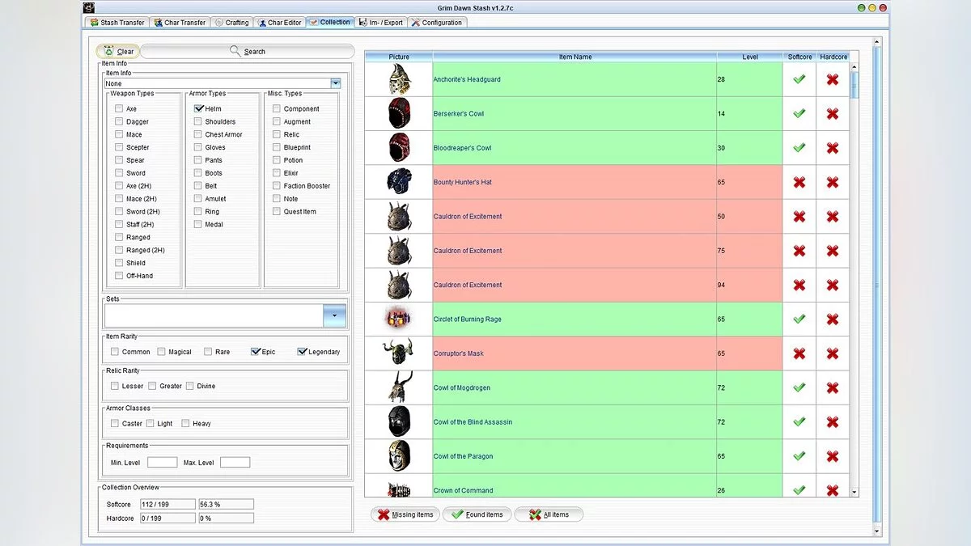The width and height of the screenshot is (971, 546).
Task: Check the Shield weapon type checkbox
Action: point(119,263)
